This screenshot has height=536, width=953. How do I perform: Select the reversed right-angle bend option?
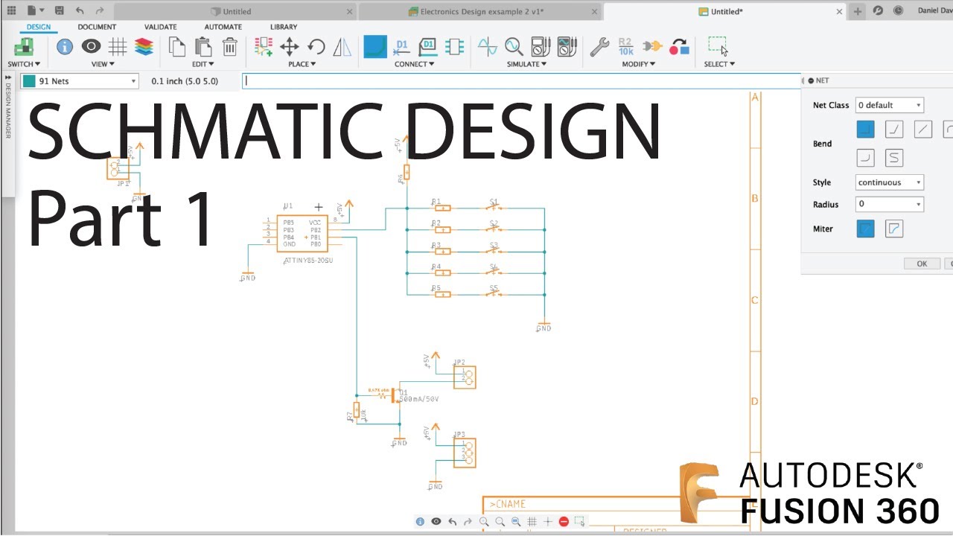[x=865, y=158]
